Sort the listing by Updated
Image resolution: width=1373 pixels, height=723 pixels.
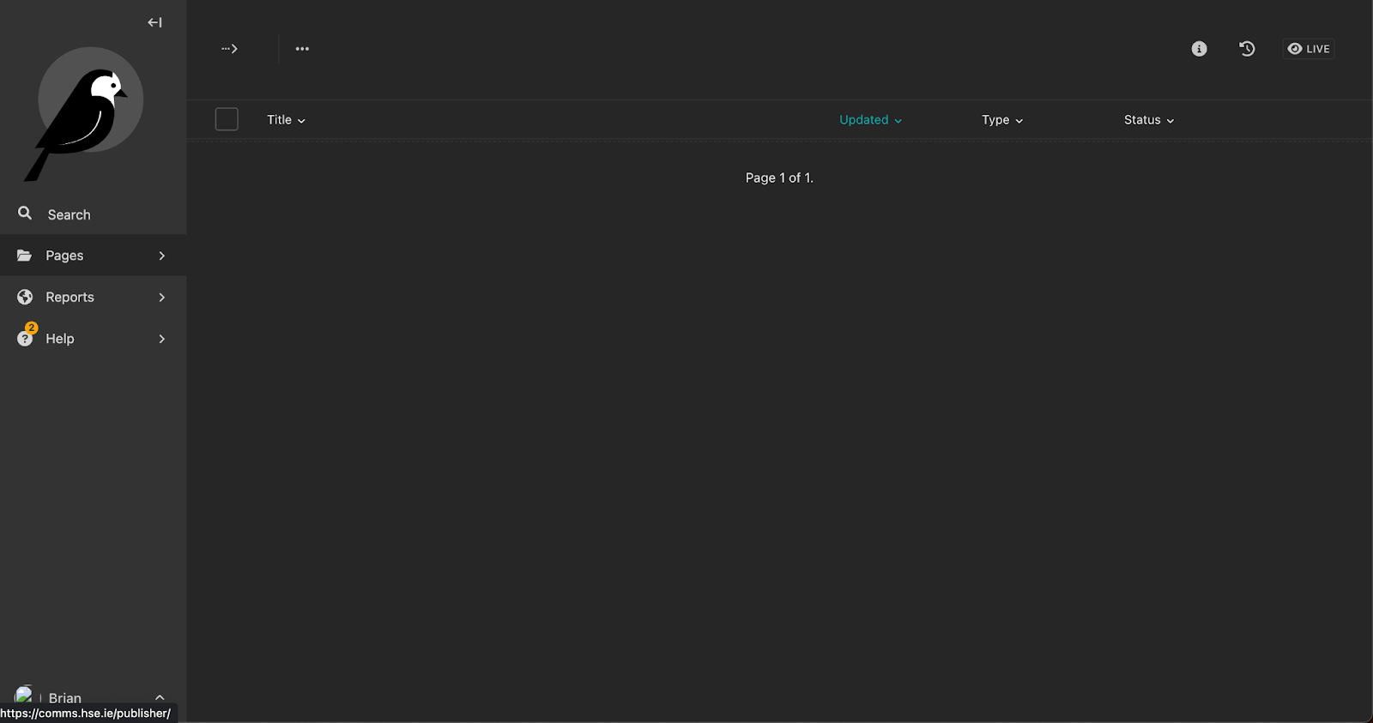pos(870,120)
